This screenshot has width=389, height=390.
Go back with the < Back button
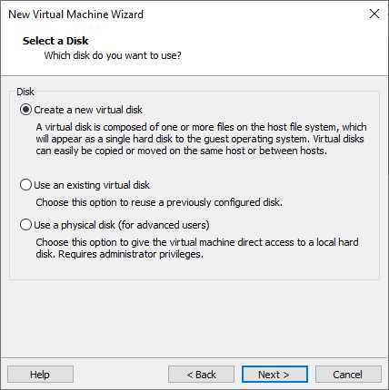click(x=201, y=375)
